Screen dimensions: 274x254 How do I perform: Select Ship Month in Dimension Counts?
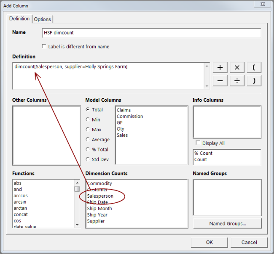tap(99, 209)
